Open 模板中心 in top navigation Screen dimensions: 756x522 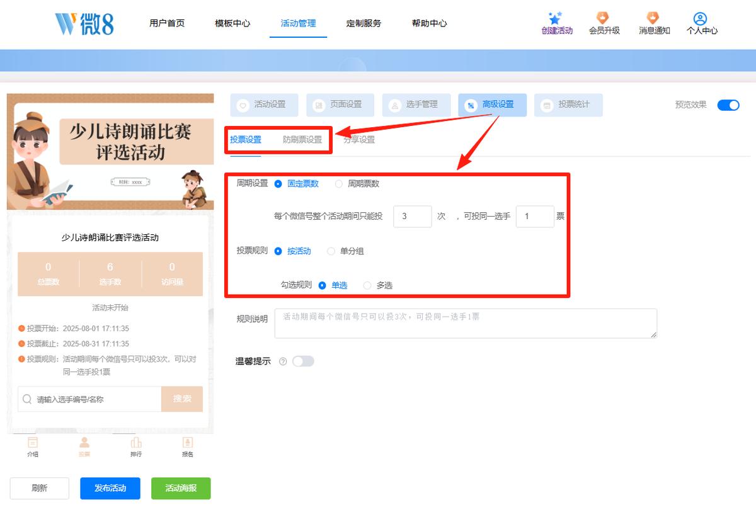pyautogui.click(x=232, y=23)
